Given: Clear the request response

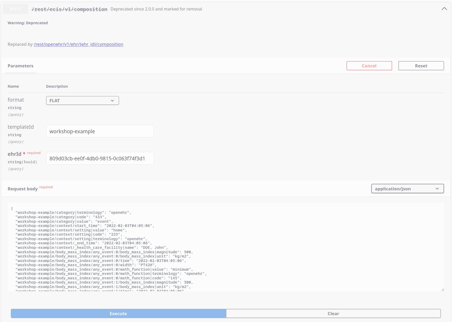Looking at the screenshot, I should pos(333,314).
